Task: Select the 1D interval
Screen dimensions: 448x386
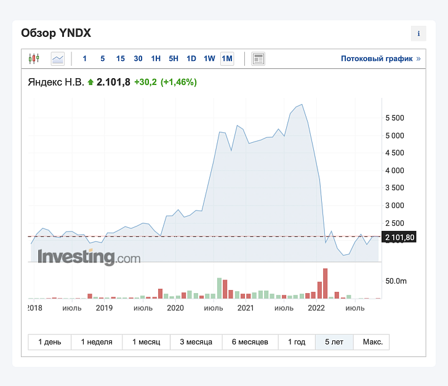Action: pos(191,58)
